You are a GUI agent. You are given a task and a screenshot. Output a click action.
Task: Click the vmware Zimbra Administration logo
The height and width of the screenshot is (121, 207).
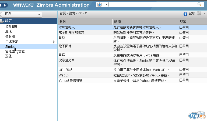pyautogui.click(x=51, y=5)
